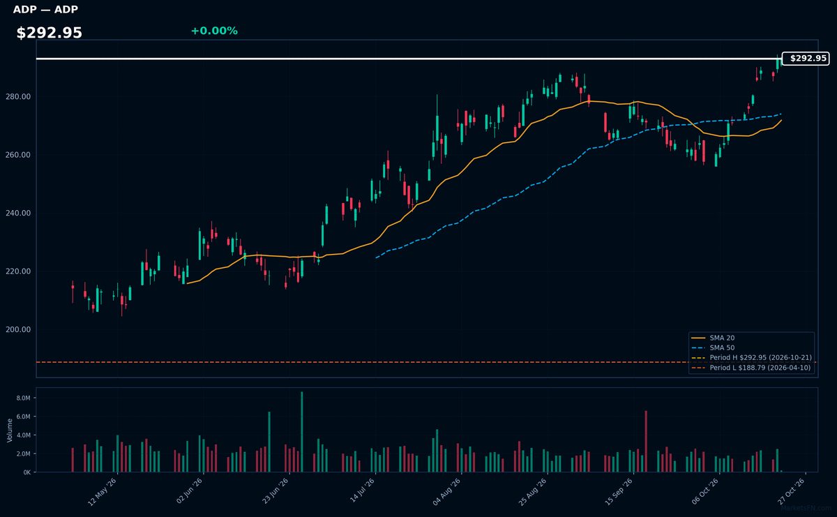Click the 04 Aug '26 date label
Image resolution: width=837 pixels, height=517 pixels.
click(448, 490)
